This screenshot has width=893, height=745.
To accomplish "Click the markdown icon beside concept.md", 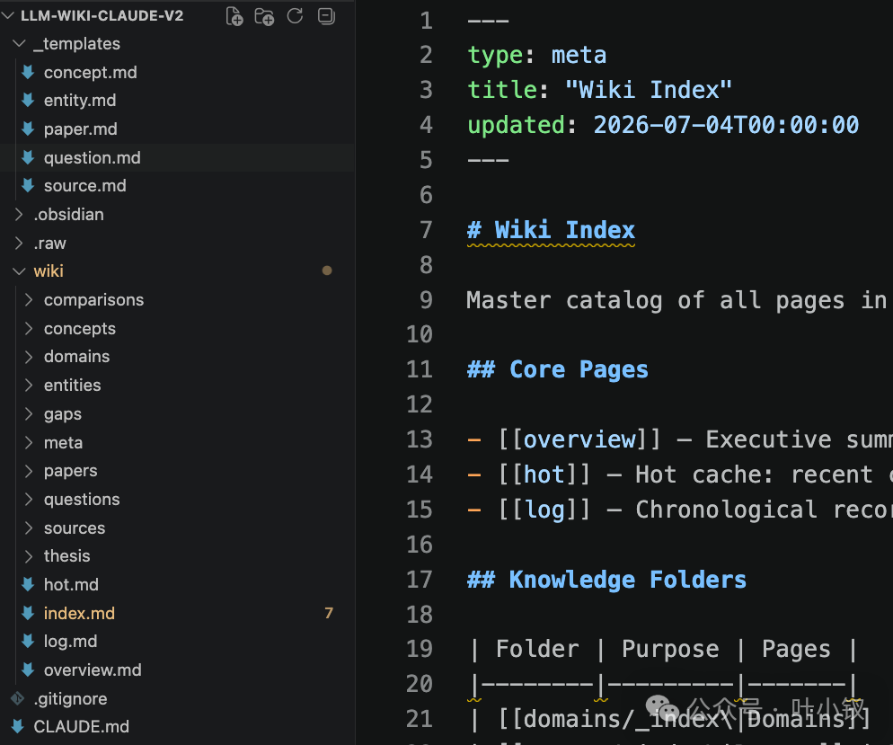I will (28, 72).
